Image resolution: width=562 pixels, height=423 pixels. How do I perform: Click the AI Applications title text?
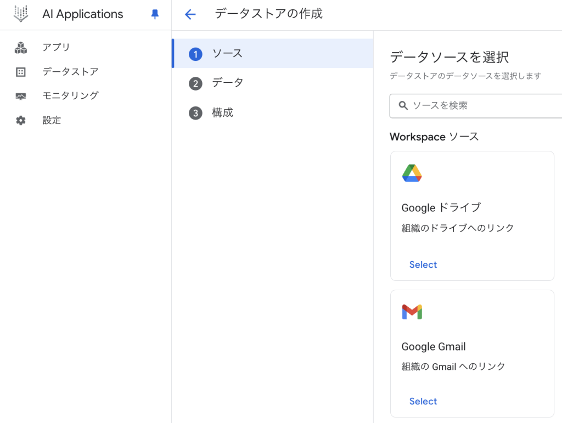pos(83,15)
